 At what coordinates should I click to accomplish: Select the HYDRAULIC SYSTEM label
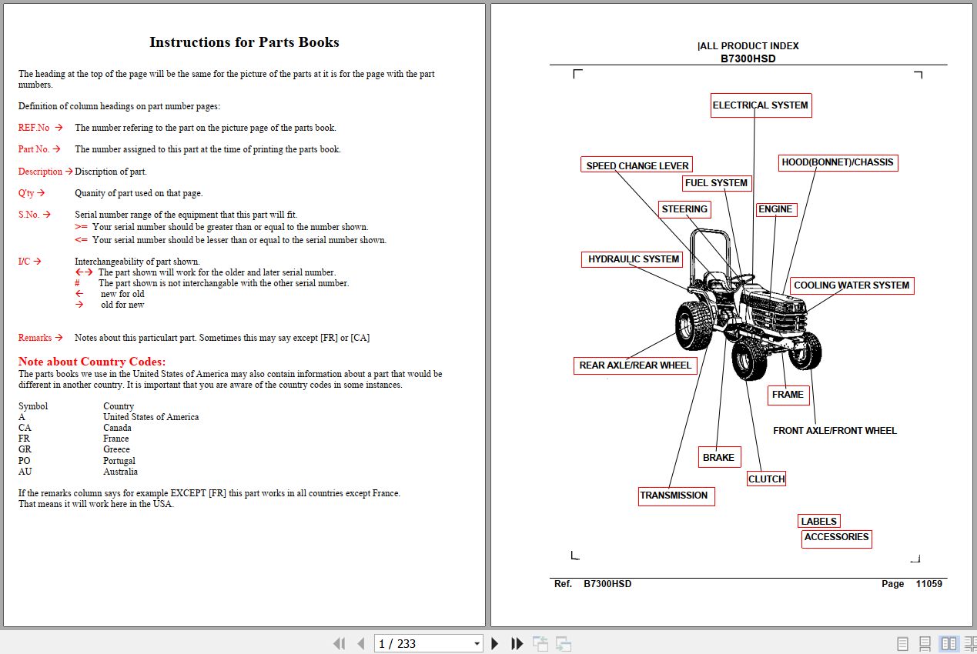coord(634,259)
